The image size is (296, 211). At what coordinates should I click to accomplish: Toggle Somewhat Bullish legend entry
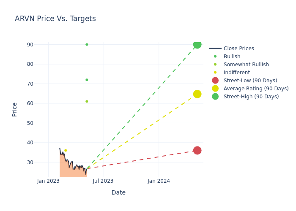(x=246, y=65)
